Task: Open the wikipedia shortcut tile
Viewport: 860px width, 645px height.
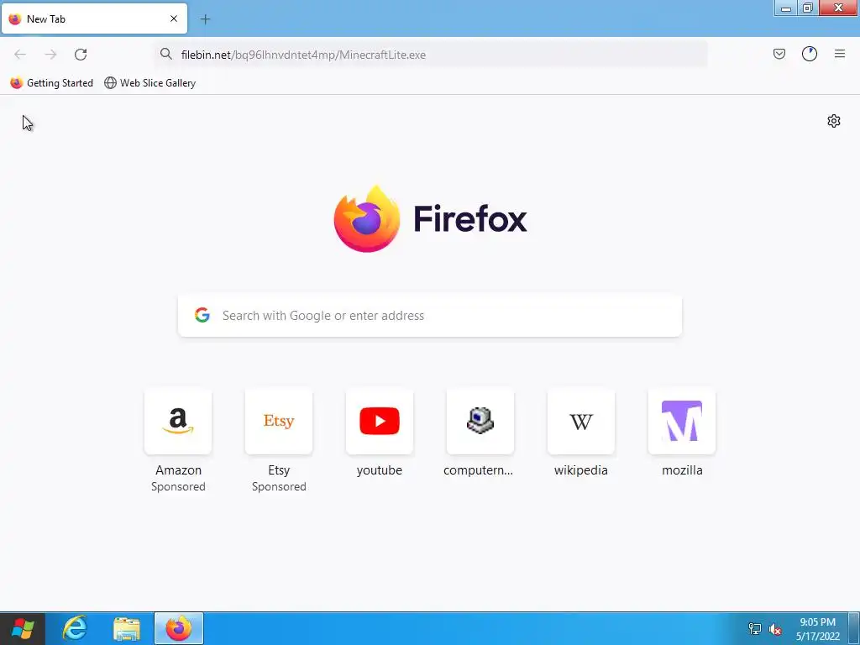Action: coord(581,422)
